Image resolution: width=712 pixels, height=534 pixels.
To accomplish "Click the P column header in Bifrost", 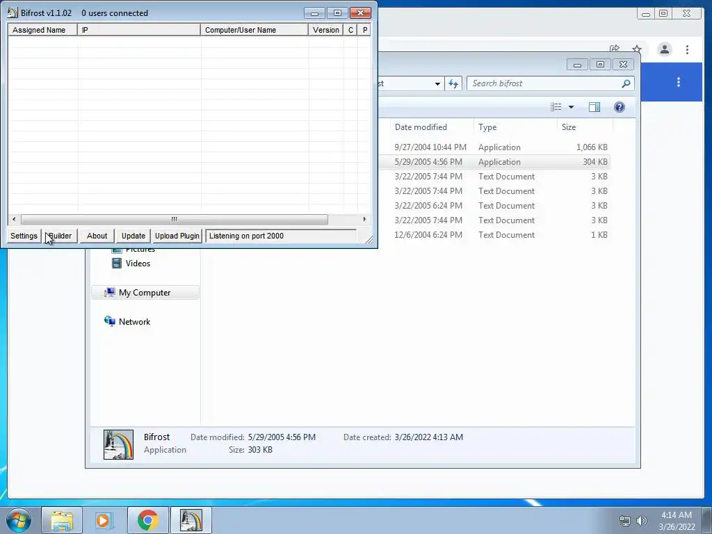I will (x=364, y=30).
